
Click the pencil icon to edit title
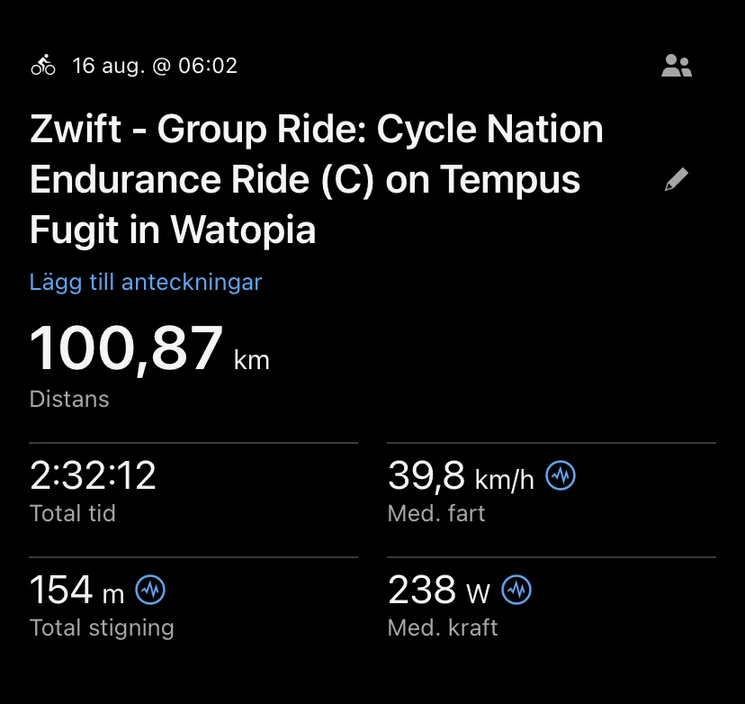(x=676, y=180)
